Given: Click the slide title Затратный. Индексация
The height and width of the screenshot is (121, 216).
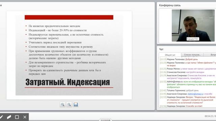Looking at the screenshot, I should pos(67,82).
